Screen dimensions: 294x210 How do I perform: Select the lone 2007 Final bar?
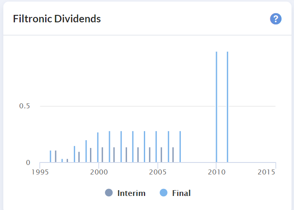(x=180, y=147)
